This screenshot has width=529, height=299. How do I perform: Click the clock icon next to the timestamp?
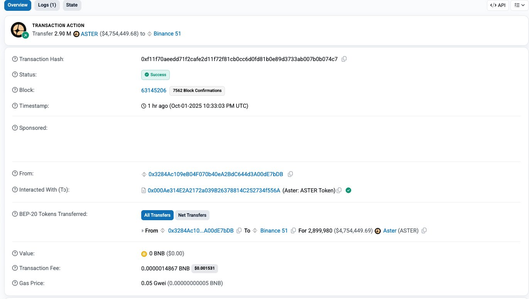pos(144,105)
